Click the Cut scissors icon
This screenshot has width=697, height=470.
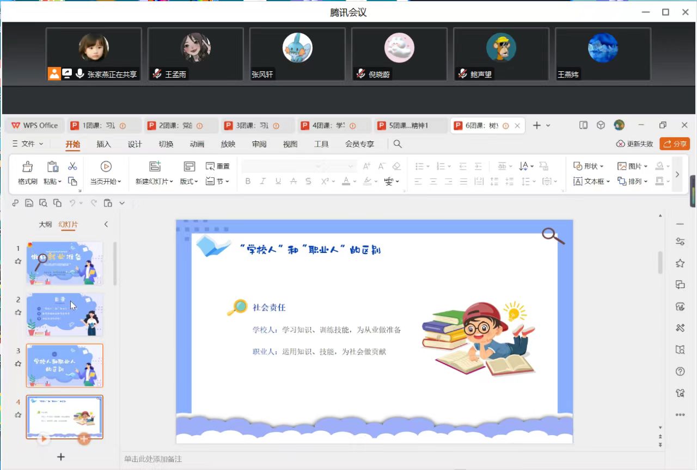72,166
